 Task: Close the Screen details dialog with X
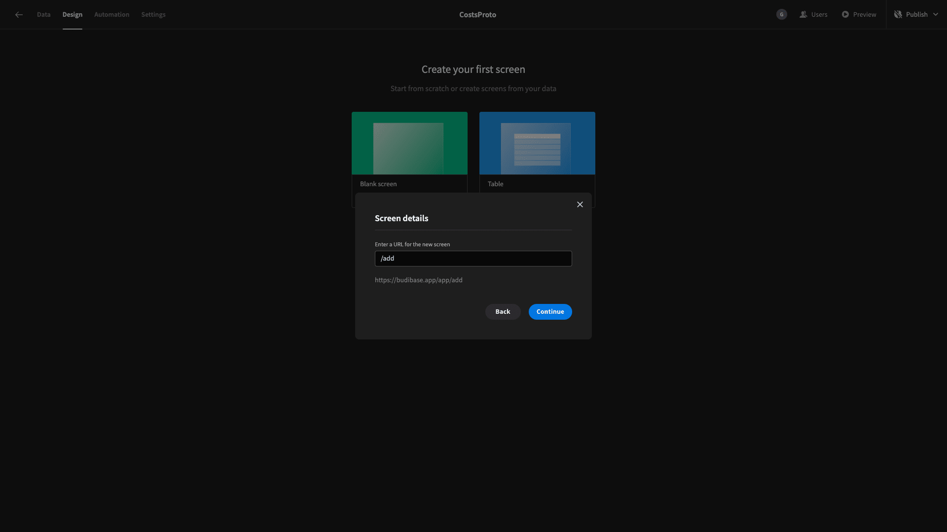tap(580, 204)
